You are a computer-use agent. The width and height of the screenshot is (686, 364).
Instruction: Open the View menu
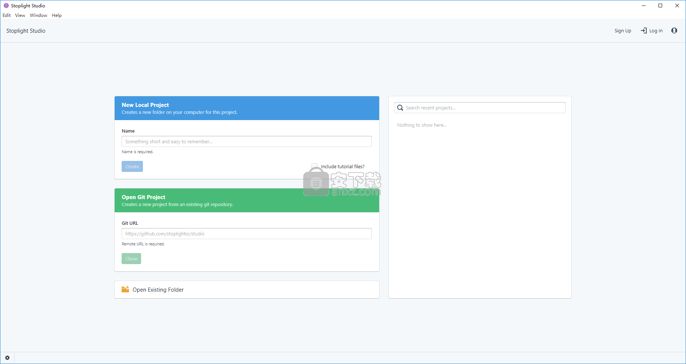click(20, 15)
